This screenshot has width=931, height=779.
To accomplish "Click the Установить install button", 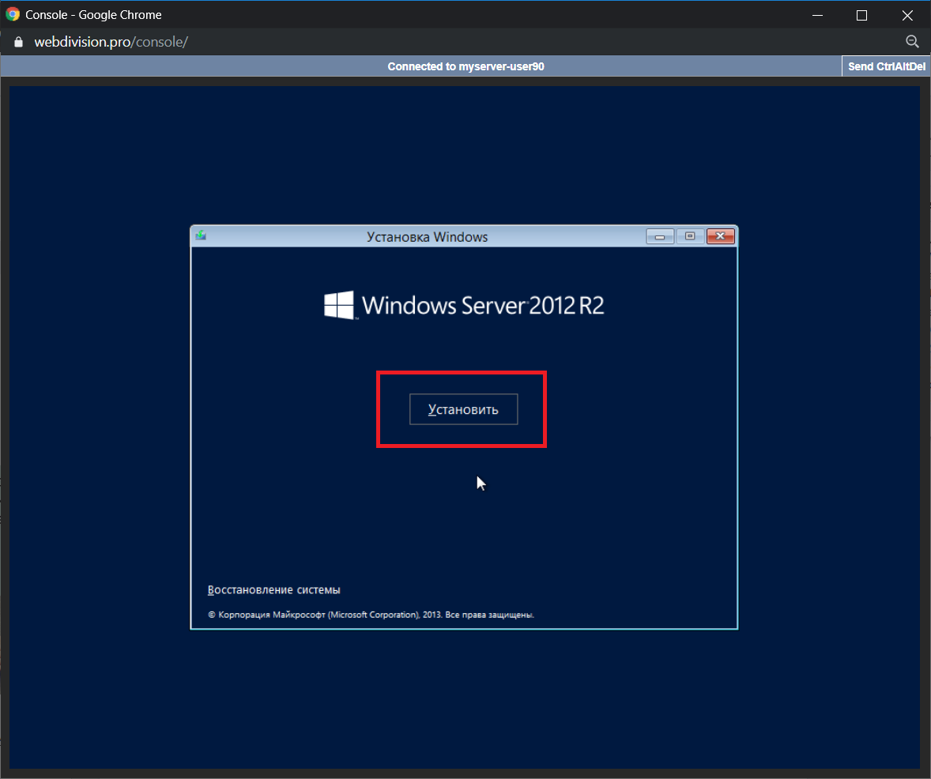I will [x=463, y=409].
